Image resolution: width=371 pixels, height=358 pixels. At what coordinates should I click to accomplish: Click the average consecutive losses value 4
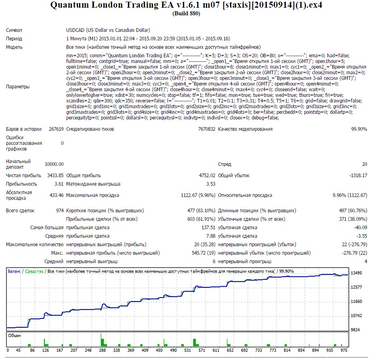(x=366, y=262)
